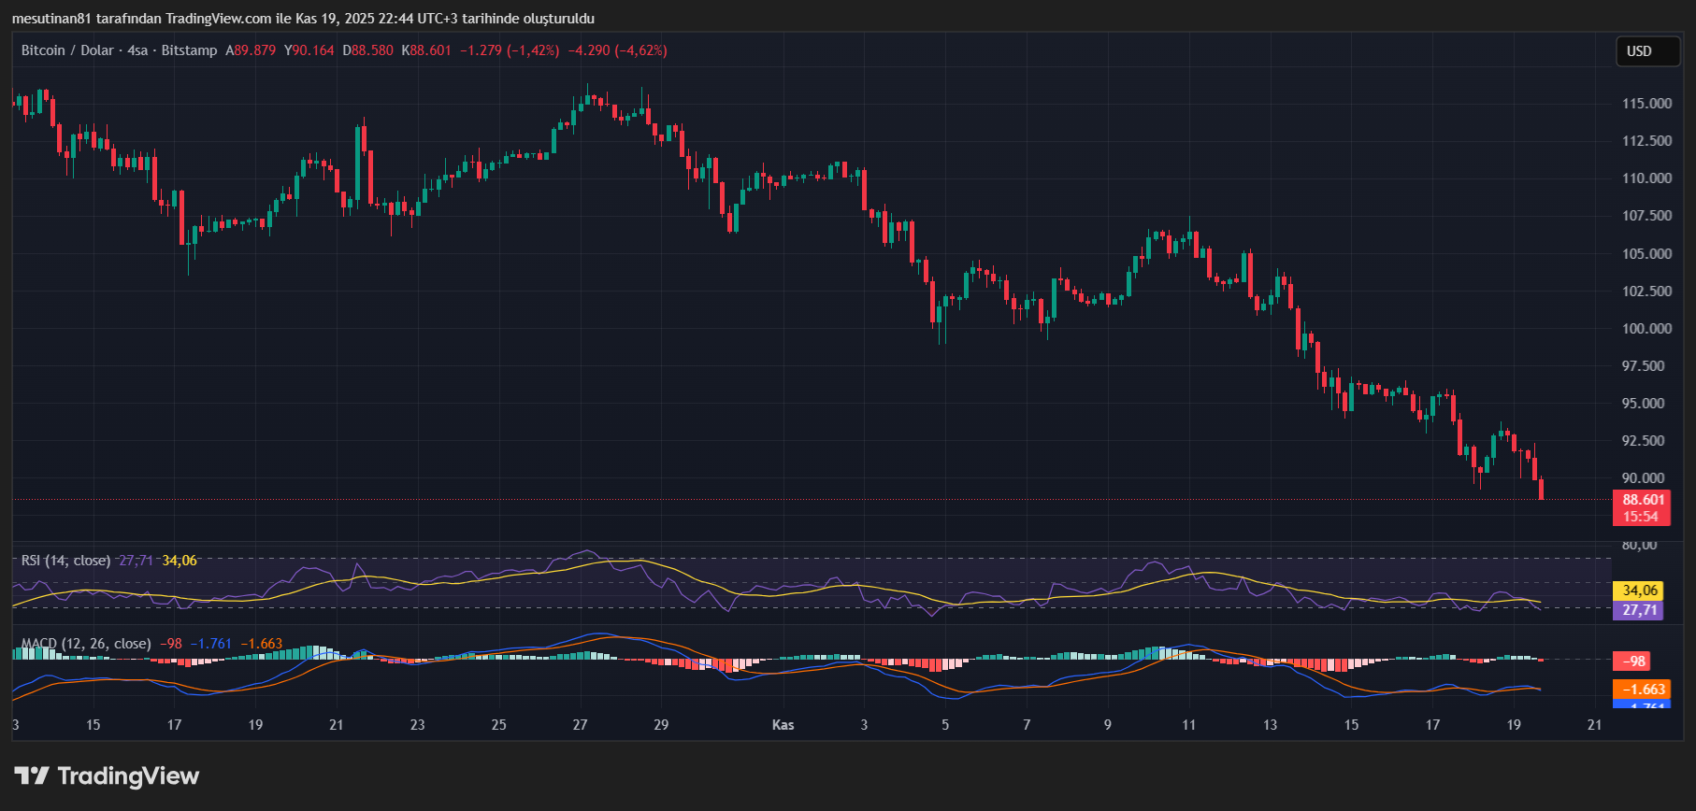Click the purple 27,71 tag on RSI axis
The height and width of the screenshot is (811, 1696).
[1640, 610]
